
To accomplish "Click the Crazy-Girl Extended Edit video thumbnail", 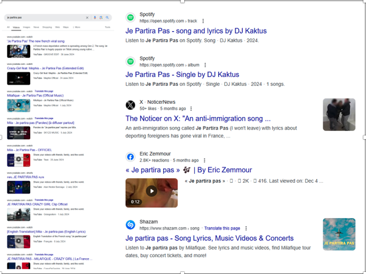I will [x=18, y=79].
